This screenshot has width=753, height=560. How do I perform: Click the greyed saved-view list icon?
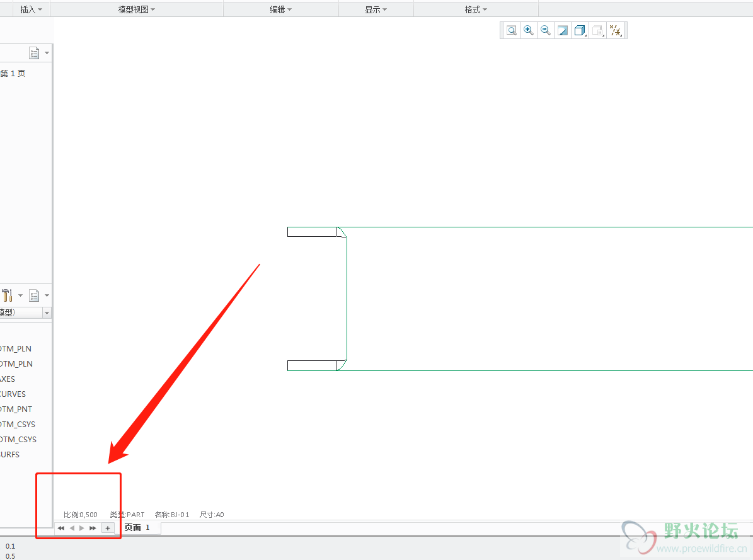pyautogui.click(x=597, y=31)
